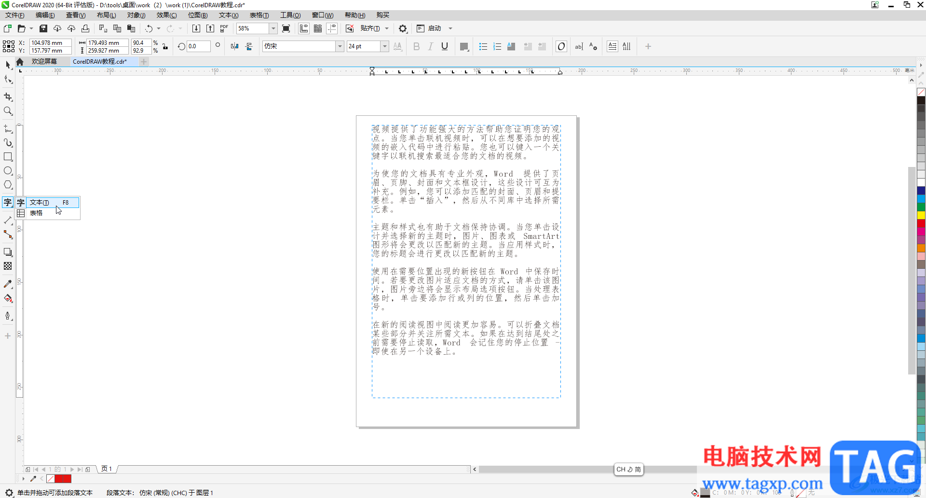Open the font size 24 pt dropdown
This screenshot has height=498, width=926.
pos(384,46)
